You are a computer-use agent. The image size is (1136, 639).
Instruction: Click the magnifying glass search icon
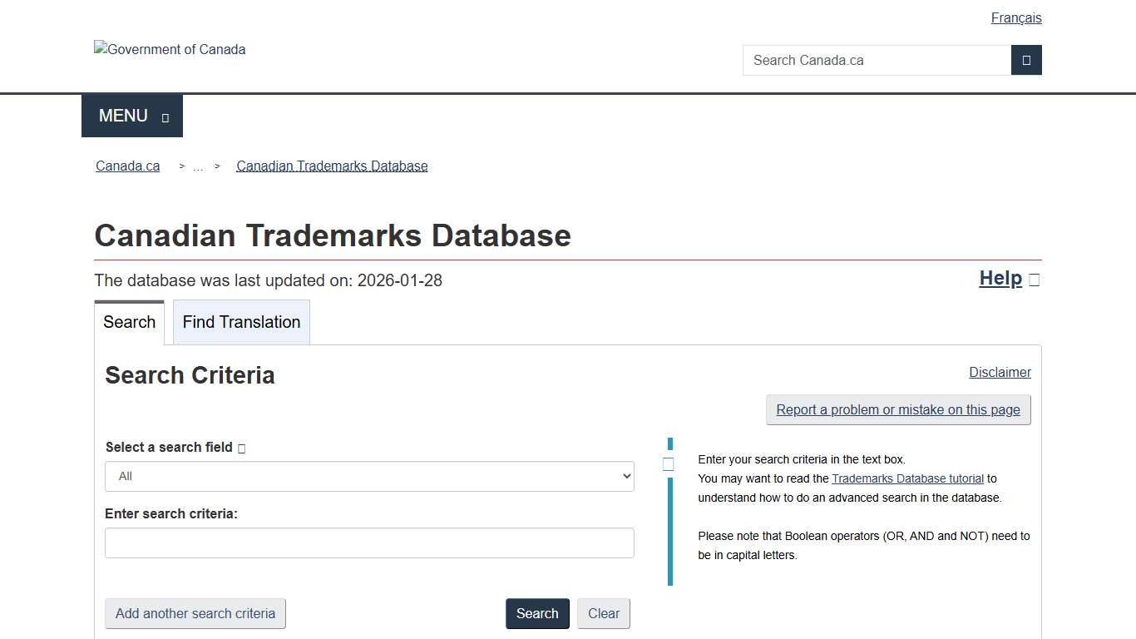click(1026, 60)
